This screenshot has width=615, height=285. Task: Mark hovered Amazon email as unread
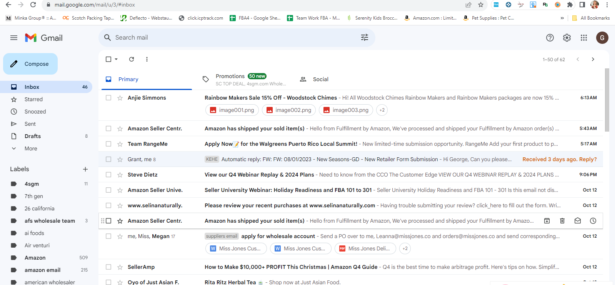coord(578,221)
